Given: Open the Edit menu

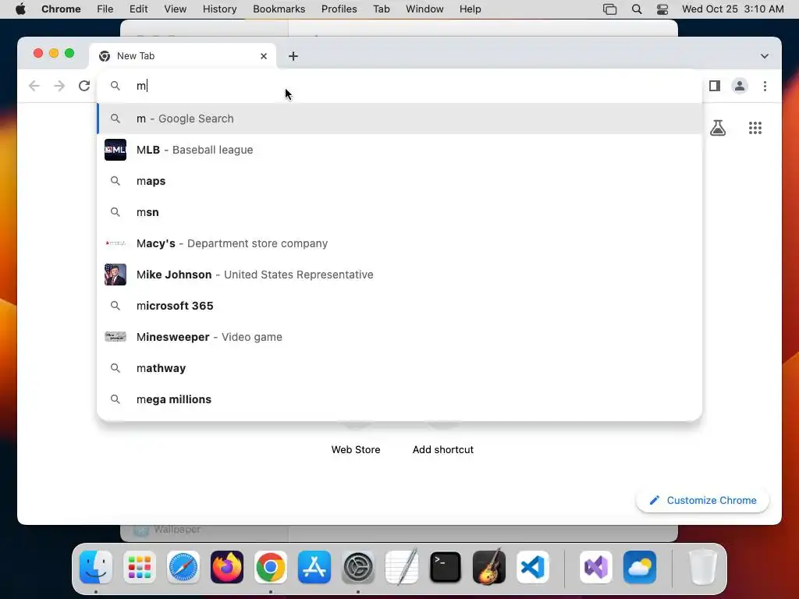Looking at the screenshot, I should [x=138, y=9].
